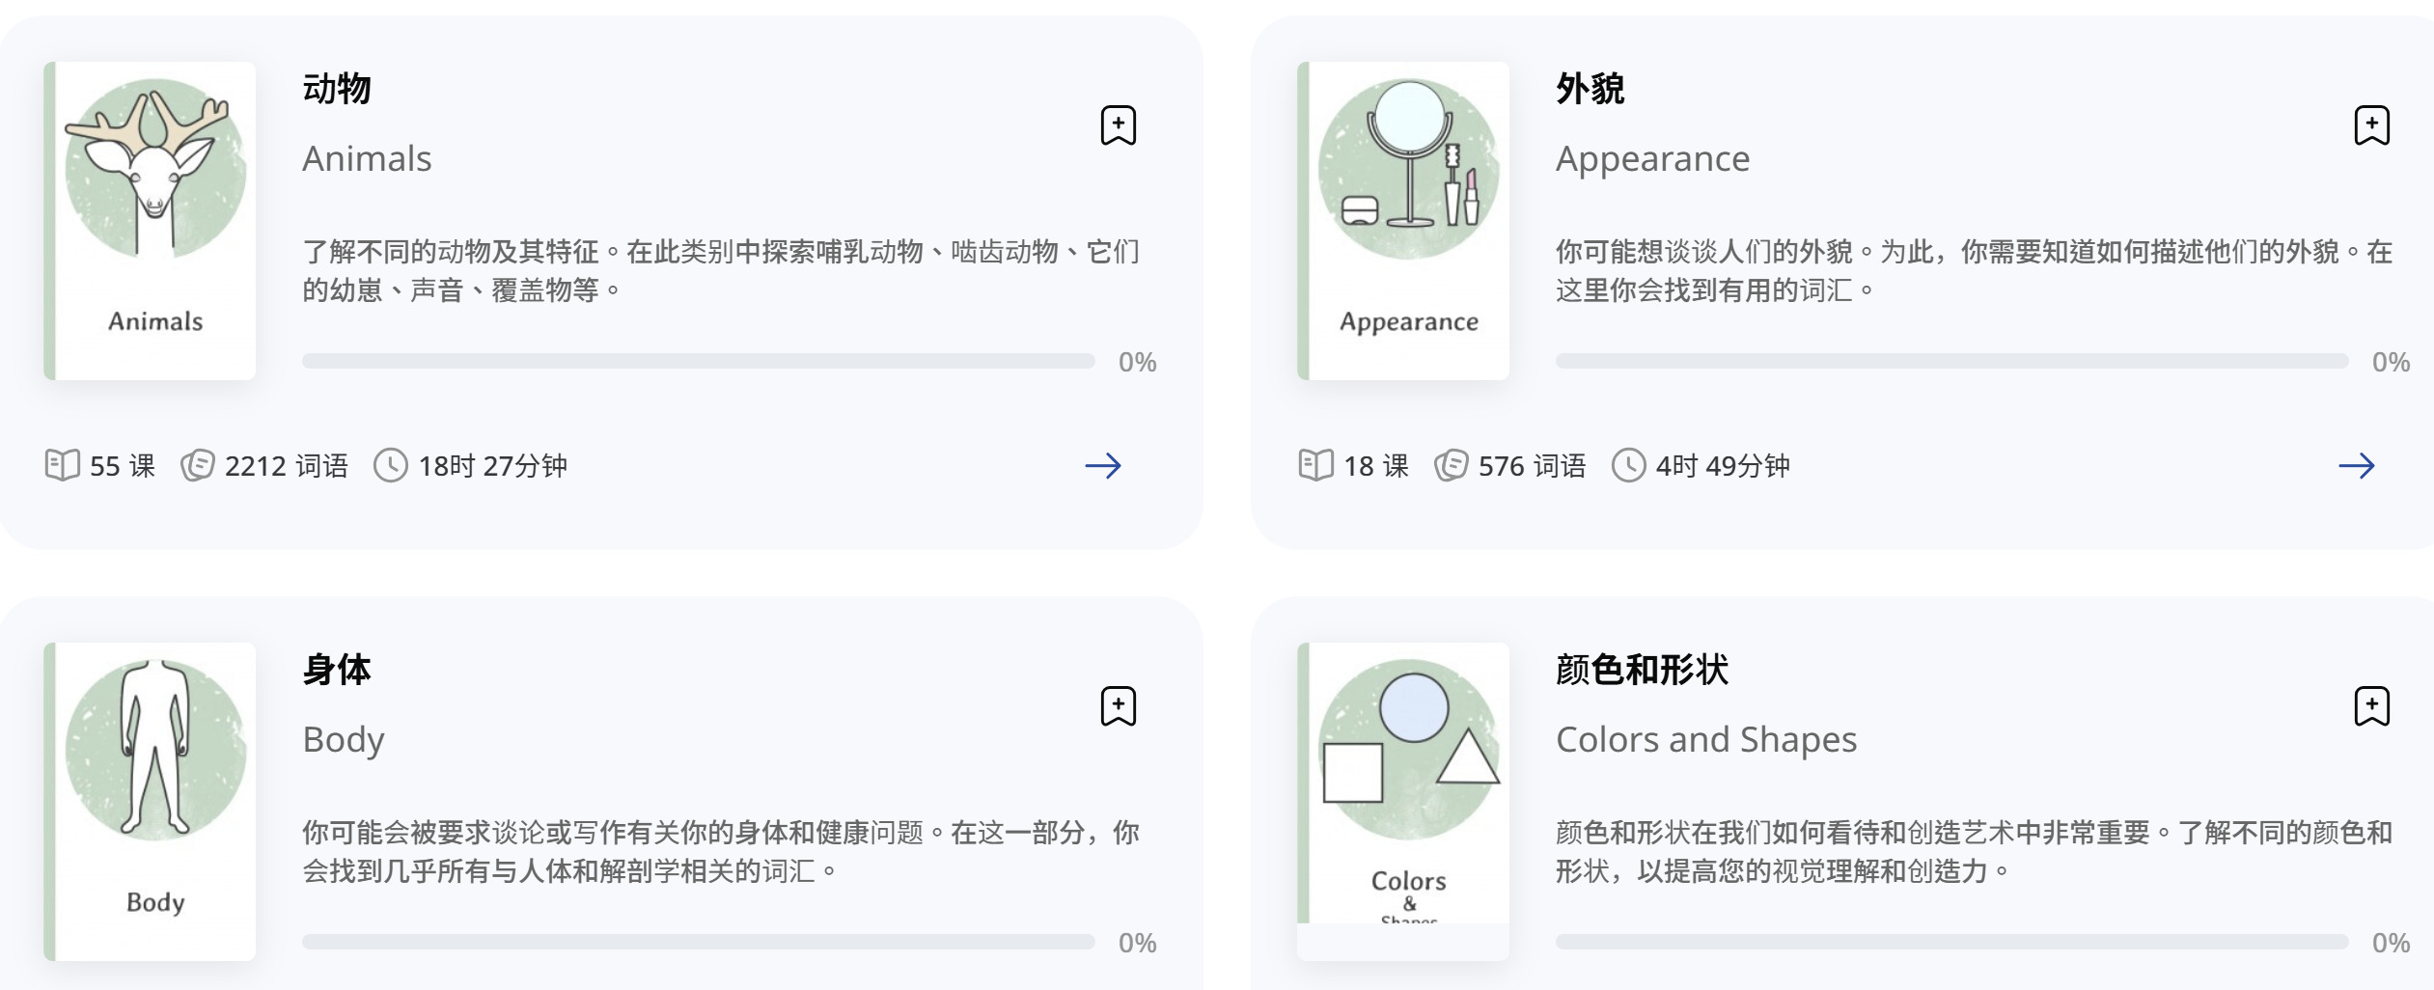Open Animals using the arrow icon
The width and height of the screenshot is (2434, 990).
click(x=1102, y=466)
